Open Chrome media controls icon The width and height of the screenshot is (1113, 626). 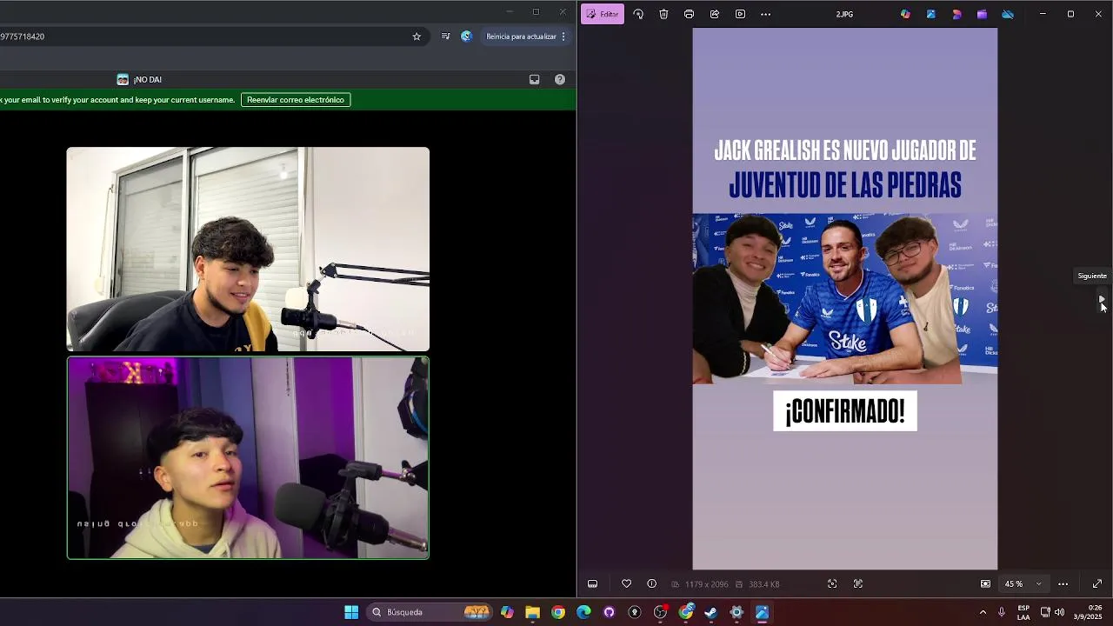(445, 37)
